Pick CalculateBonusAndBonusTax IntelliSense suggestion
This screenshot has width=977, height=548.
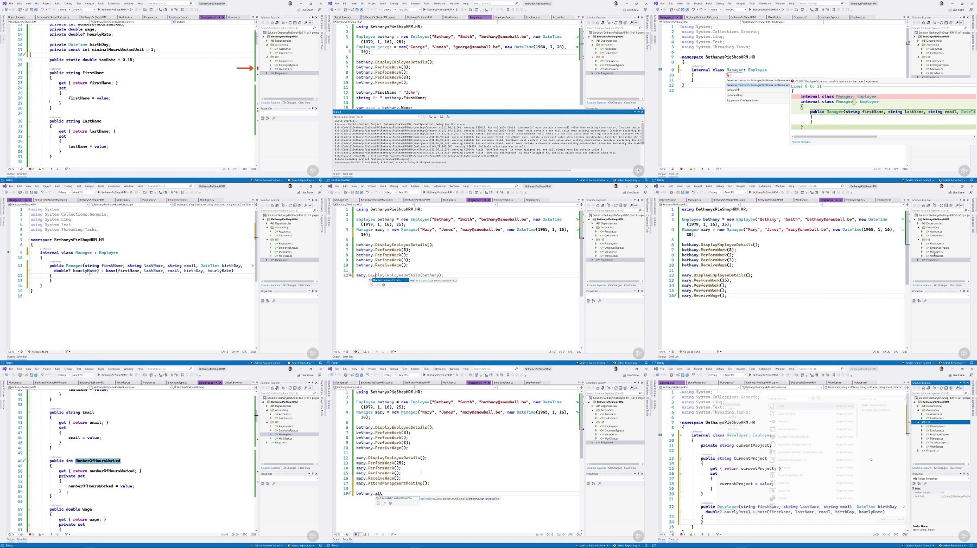398,498
